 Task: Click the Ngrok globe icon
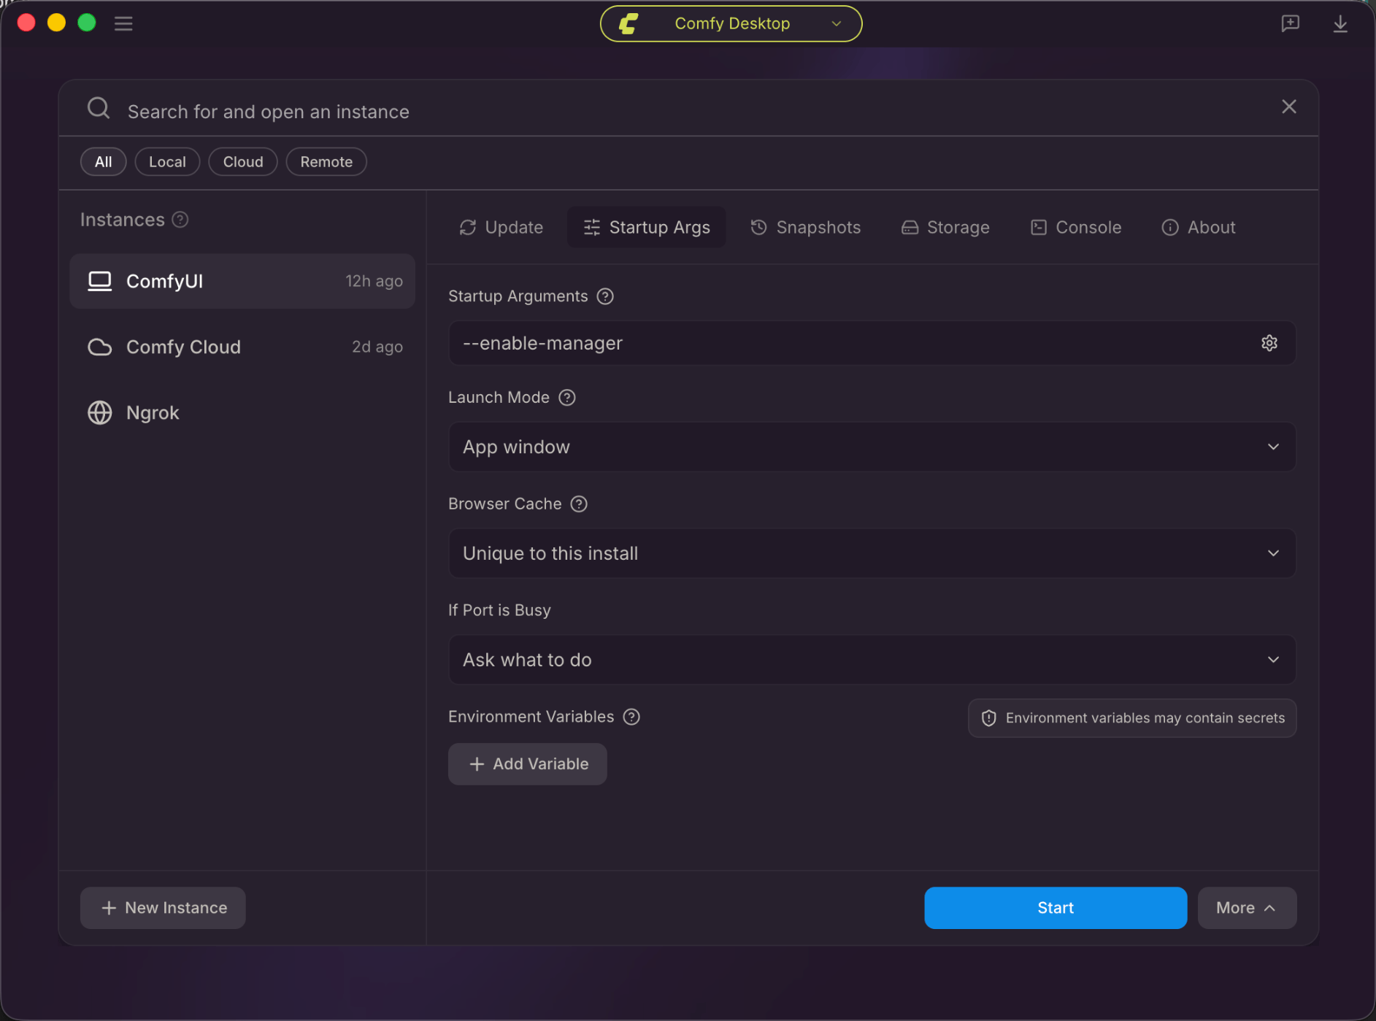pos(100,412)
